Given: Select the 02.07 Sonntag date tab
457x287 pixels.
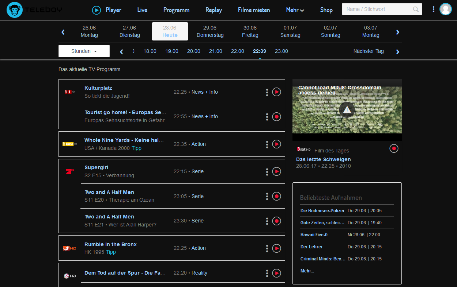Looking at the screenshot, I should (331, 31).
